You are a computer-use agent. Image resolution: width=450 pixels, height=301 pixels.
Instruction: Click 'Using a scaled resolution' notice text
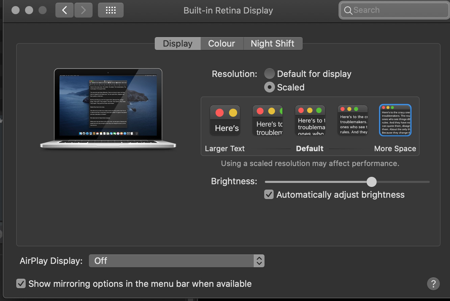[x=310, y=164]
